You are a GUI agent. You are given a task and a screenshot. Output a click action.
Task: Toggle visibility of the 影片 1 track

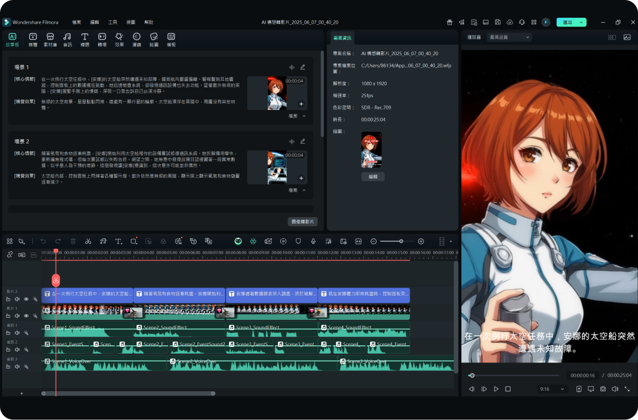26,316
